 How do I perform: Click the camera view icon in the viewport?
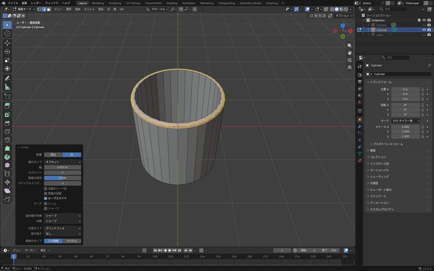[x=350, y=60]
